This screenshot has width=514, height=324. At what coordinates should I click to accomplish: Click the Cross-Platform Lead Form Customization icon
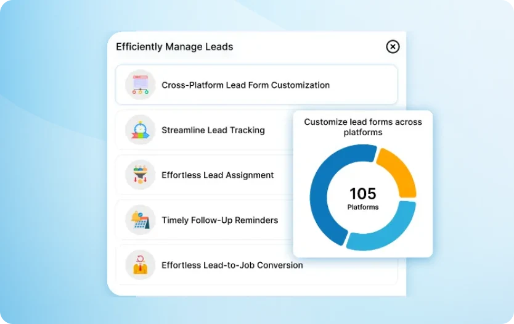141,85
